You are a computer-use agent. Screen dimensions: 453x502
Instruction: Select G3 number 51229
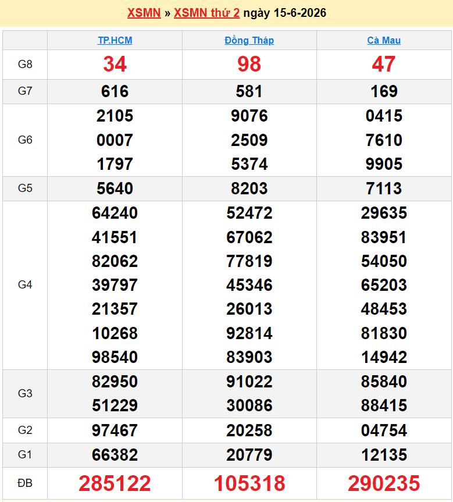pos(115,405)
